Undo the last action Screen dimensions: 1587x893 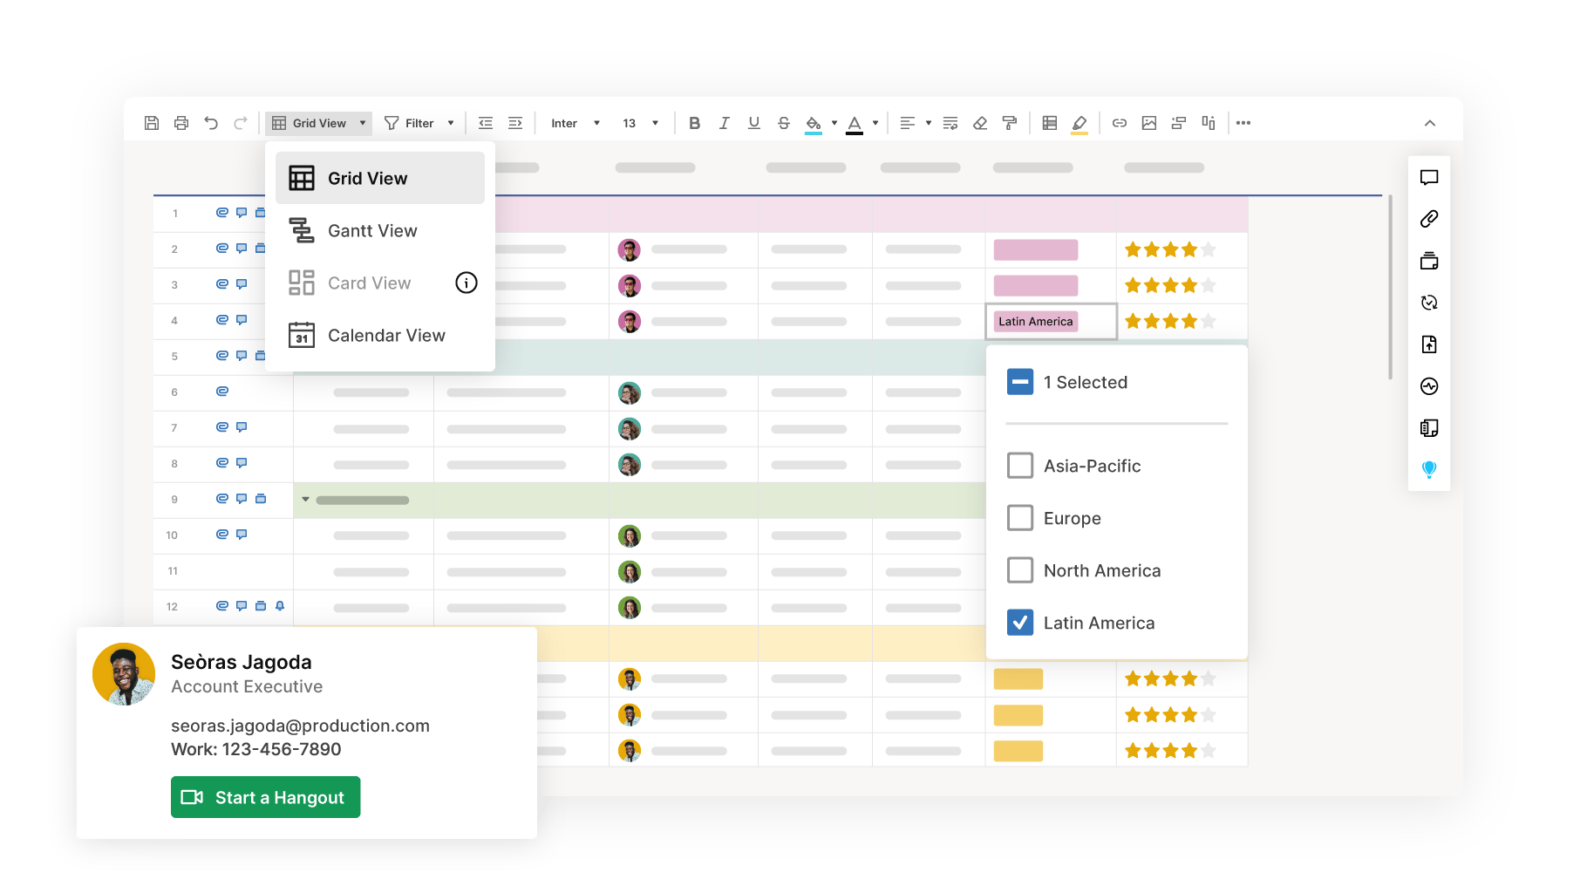coord(210,123)
